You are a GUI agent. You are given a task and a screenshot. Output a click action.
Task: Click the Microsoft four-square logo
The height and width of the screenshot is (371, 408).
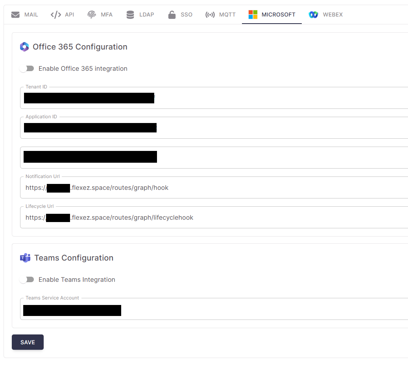(x=253, y=15)
